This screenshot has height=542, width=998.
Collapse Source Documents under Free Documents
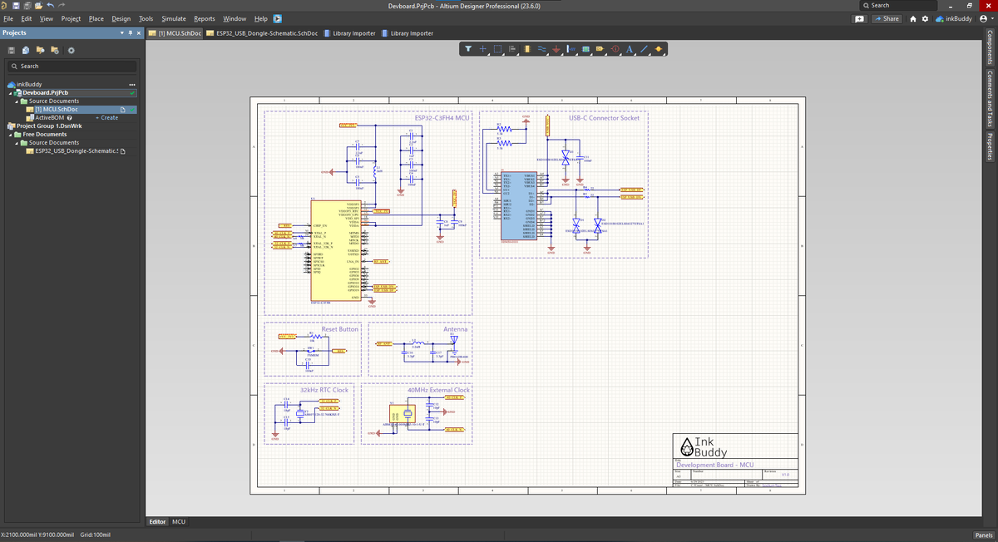tap(17, 143)
